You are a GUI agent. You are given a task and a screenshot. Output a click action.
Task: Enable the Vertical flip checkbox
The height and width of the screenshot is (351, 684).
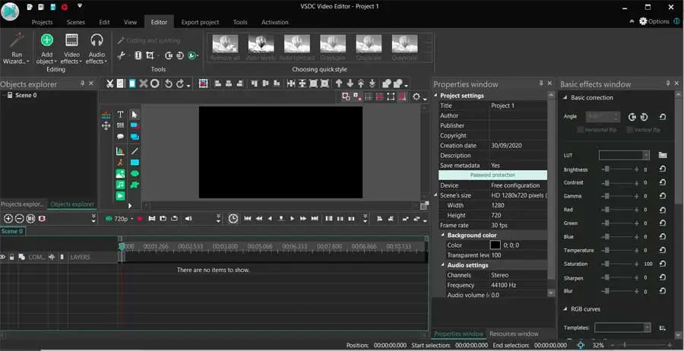pyautogui.click(x=629, y=130)
